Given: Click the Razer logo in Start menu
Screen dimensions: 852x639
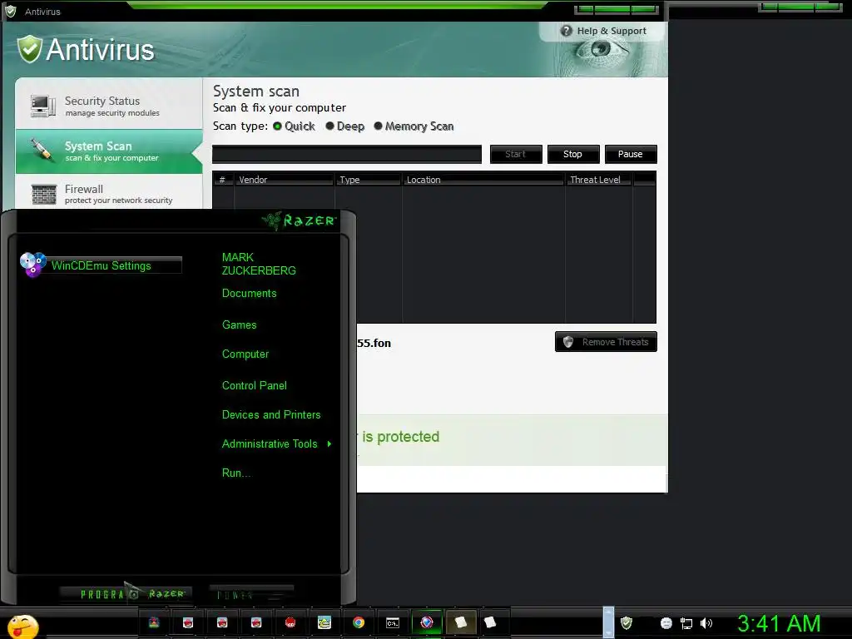Looking at the screenshot, I should tap(300, 220).
